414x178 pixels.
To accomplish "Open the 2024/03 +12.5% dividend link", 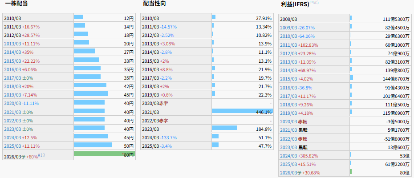I will pos(12,138).
